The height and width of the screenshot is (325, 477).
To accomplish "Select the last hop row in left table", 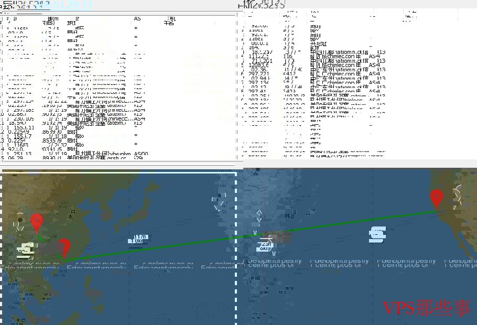I will click(79, 157).
